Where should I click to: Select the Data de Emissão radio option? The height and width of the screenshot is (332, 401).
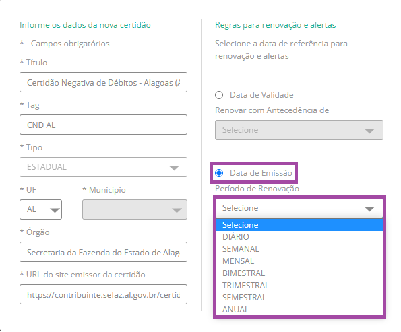tap(219, 173)
